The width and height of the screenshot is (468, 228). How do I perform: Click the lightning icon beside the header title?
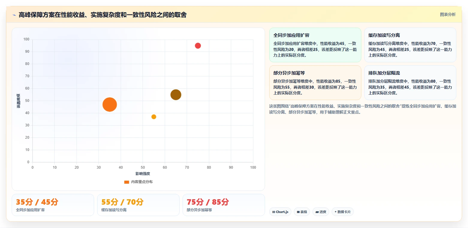click(14, 15)
